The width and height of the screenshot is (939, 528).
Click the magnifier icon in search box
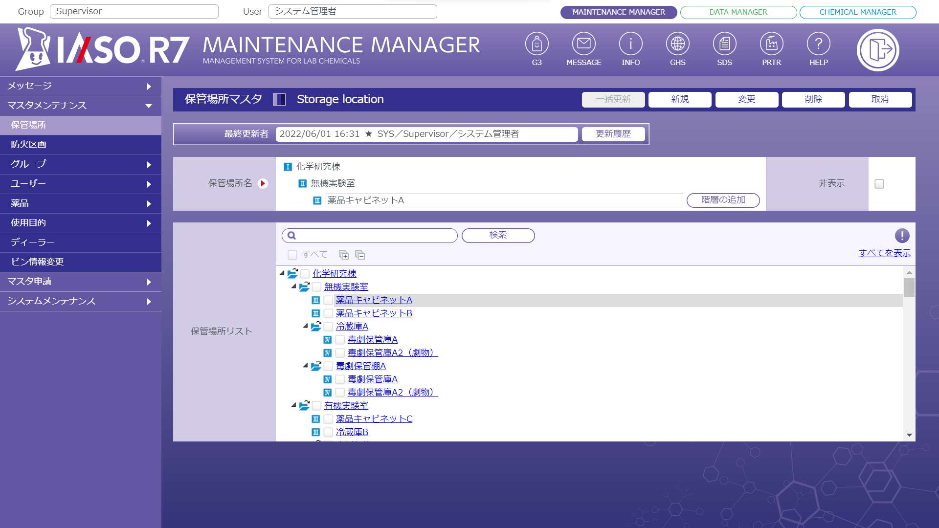click(291, 236)
